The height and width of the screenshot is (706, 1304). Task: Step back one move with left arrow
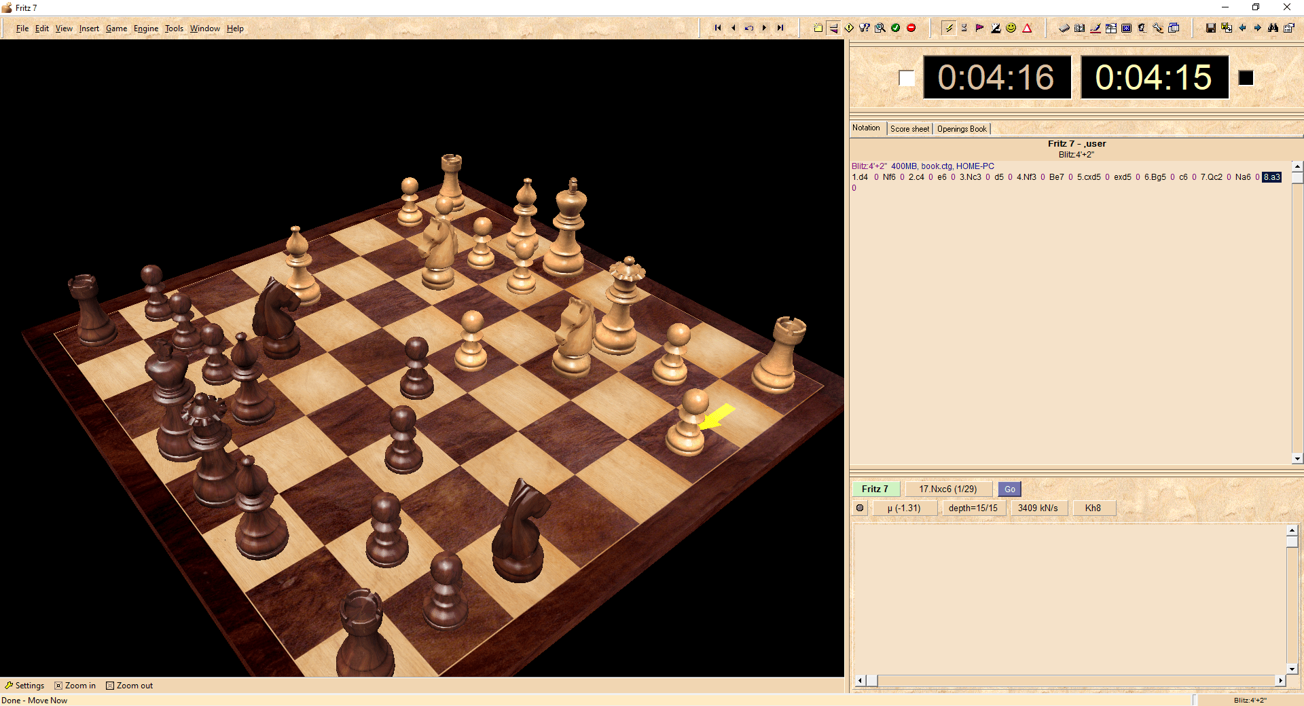pos(733,28)
